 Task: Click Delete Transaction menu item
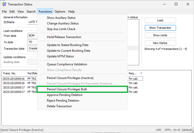coord(59,106)
